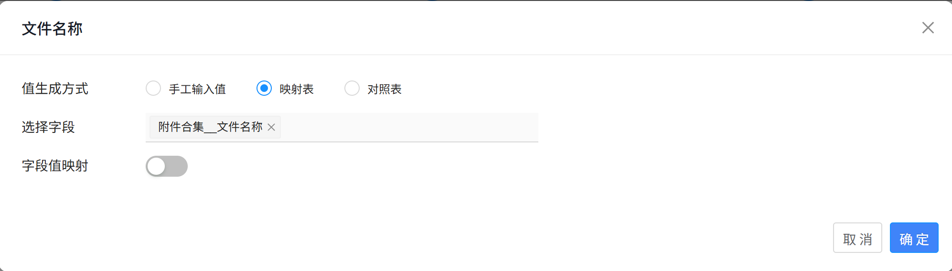Viewport: 952px width, 271px height.
Task: Confirm the settings with 确定
Action: (914, 238)
